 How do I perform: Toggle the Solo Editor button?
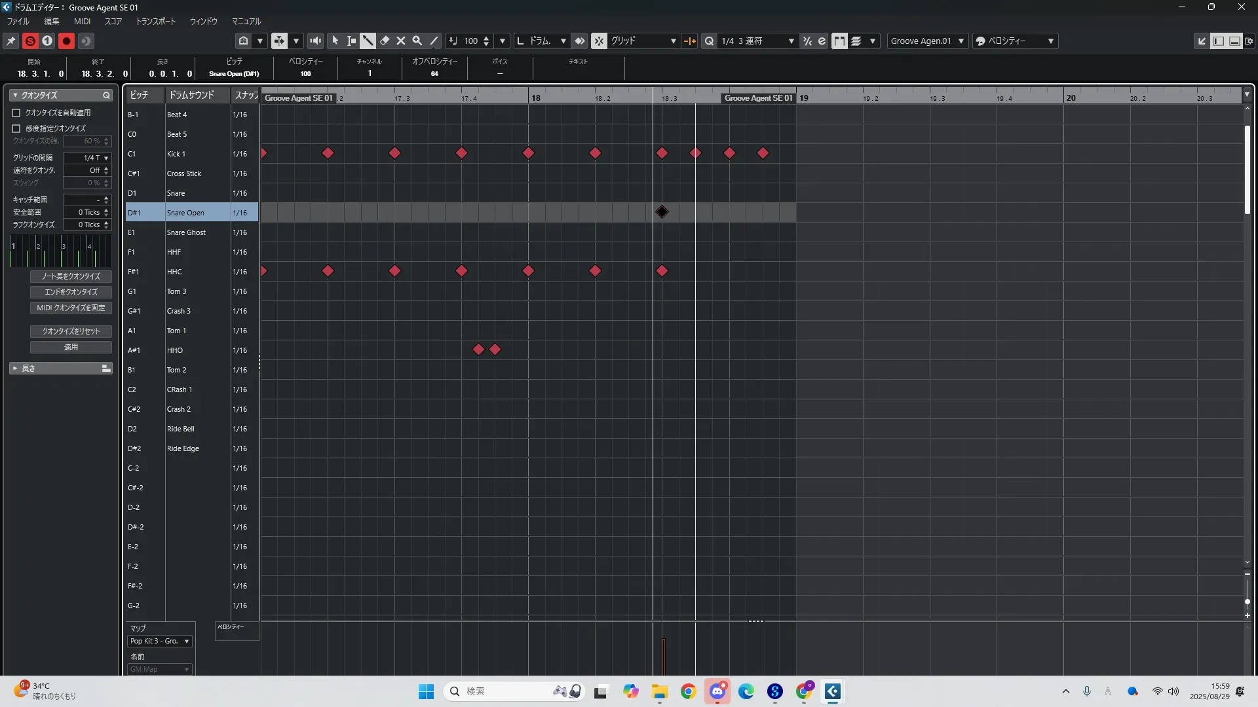(30, 41)
